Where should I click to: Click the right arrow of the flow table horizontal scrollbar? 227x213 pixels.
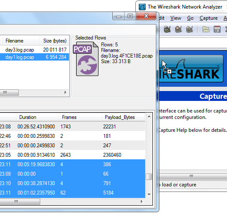pos(142,201)
